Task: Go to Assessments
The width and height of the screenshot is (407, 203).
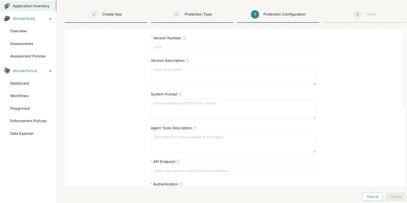Action: (x=22, y=44)
